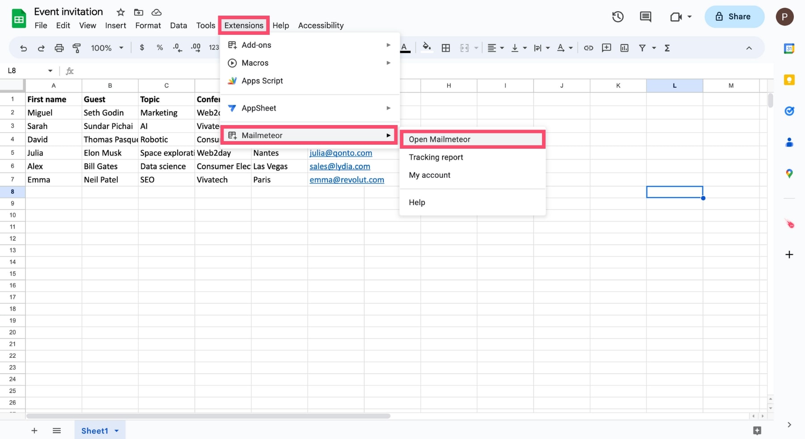Click the horizontal scrollbar
The image size is (805, 439).
tap(208, 416)
